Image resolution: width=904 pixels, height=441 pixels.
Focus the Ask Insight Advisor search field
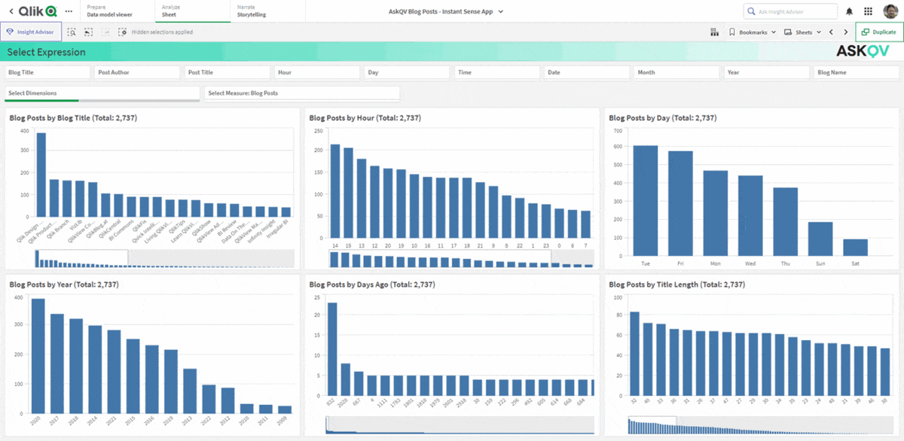coord(790,11)
